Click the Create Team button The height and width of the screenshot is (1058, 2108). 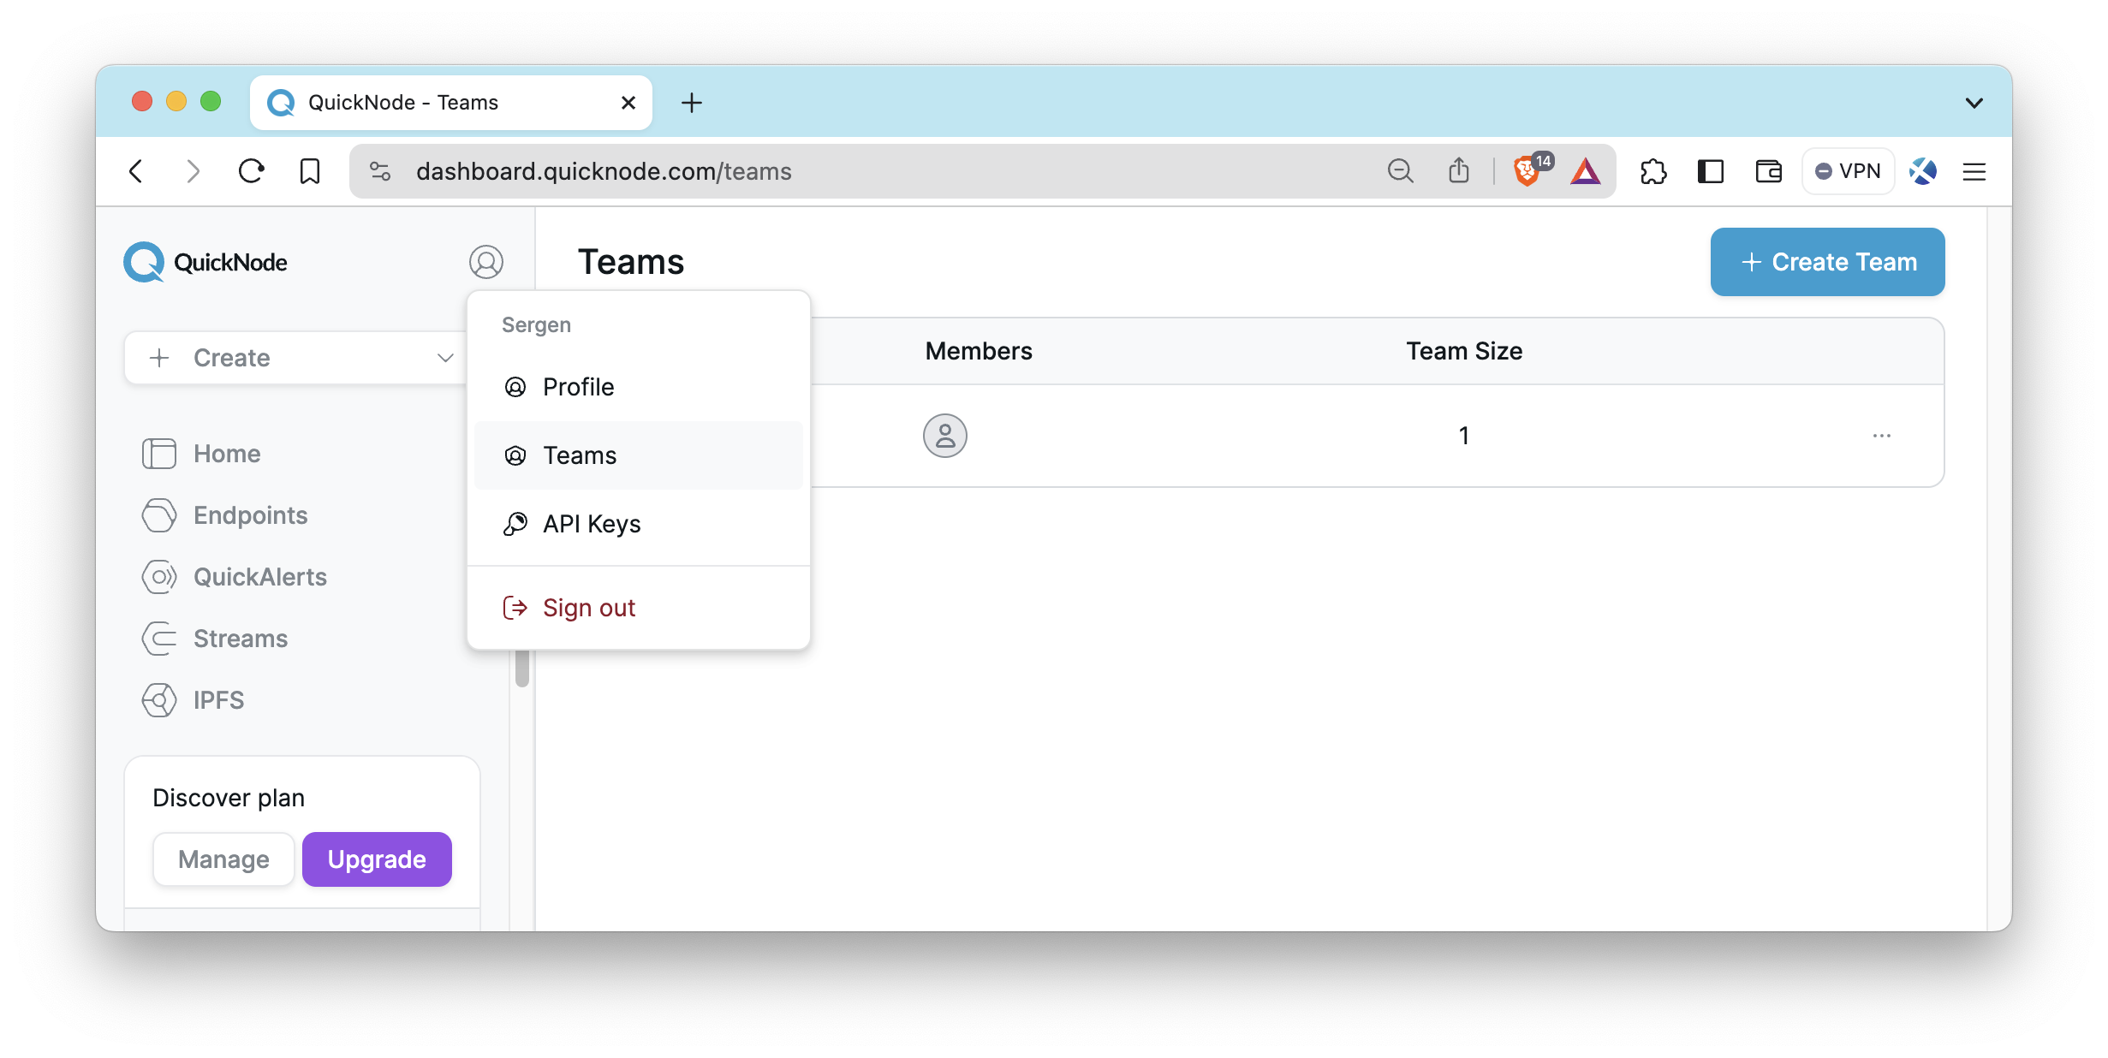pos(1827,262)
